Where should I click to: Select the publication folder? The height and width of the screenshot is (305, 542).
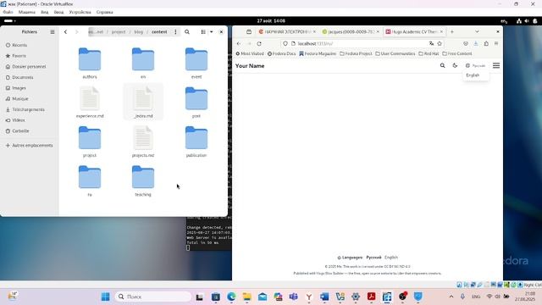point(196,137)
